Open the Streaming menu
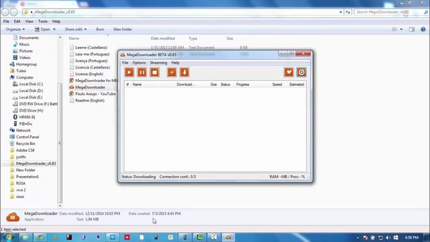The width and height of the screenshot is (430, 242). pos(159,63)
